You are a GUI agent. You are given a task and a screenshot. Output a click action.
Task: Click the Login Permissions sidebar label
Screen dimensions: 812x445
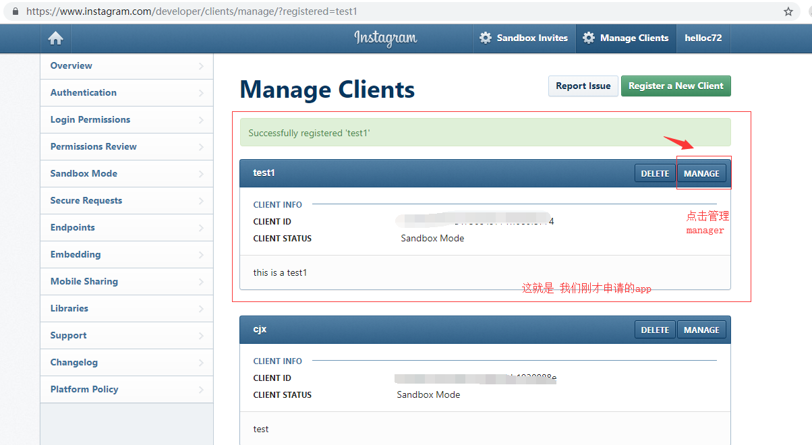(90, 119)
